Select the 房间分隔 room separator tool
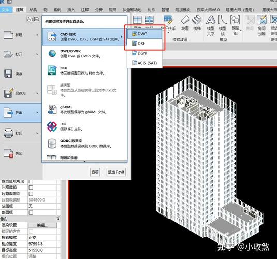Screen dimensions: 277x259 pos(261,25)
